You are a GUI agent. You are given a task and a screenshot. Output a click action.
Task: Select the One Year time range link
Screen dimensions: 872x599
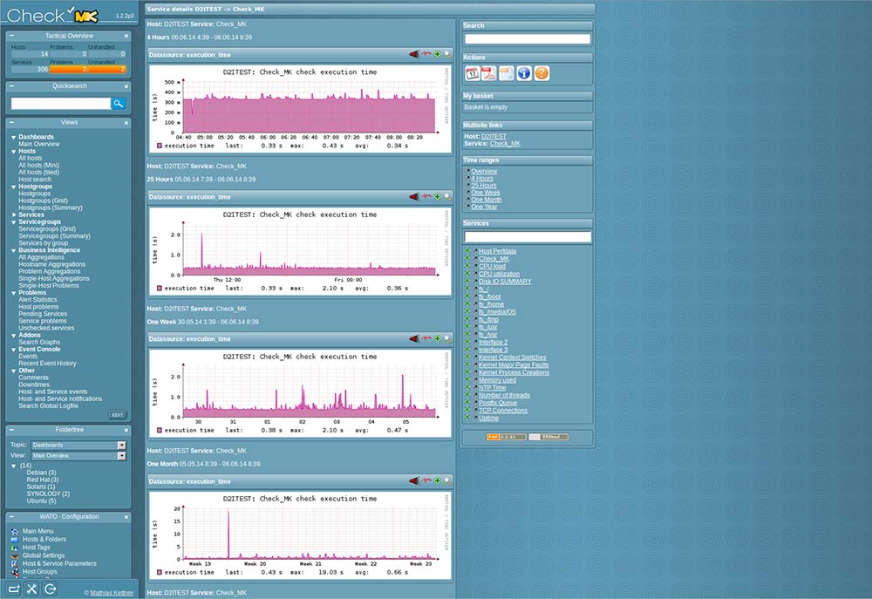[484, 207]
